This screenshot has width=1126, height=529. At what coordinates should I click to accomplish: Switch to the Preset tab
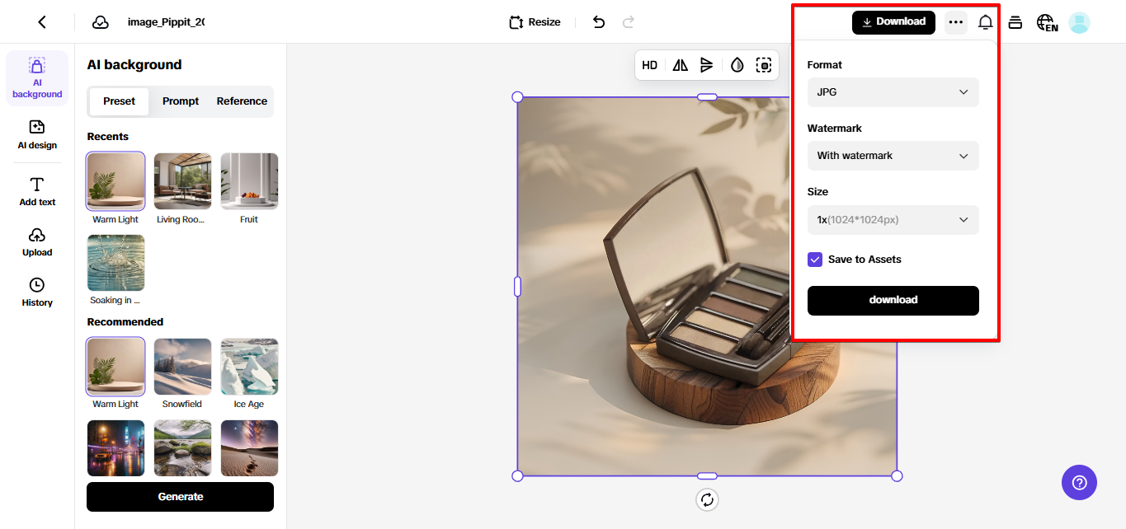click(119, 101)
